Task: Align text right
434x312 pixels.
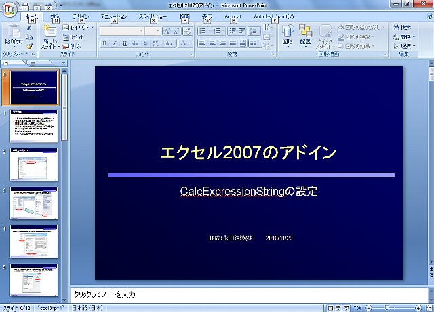Action: point(222,43)
